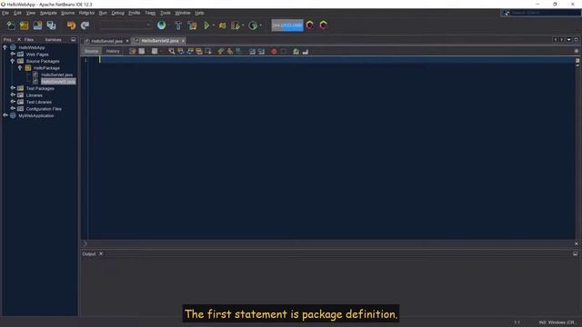Click the globe browser icon in toolbar
Screen dimensions: 582x327
click(x=162, y=25)
